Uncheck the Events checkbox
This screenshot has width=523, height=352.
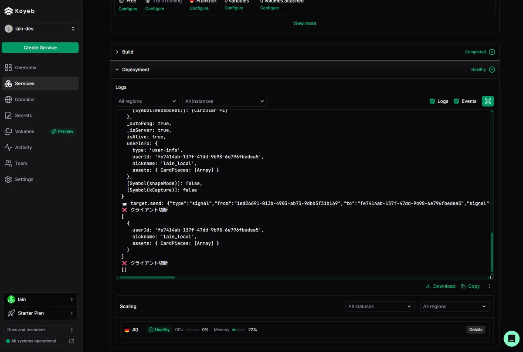tap(456, 101)
